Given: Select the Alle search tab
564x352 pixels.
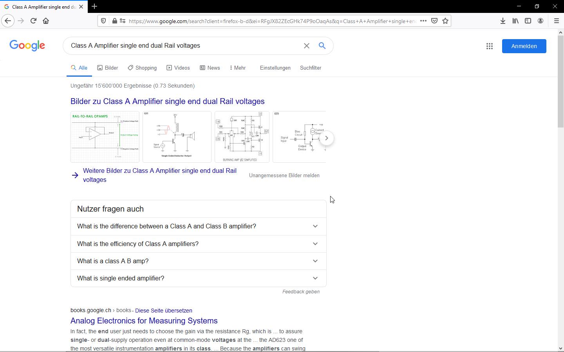Looking at the screenshot, I should tap(79, 68).
